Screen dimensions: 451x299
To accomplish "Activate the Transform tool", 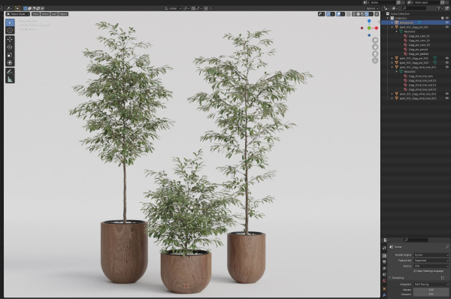I will (x=10, y=62).
